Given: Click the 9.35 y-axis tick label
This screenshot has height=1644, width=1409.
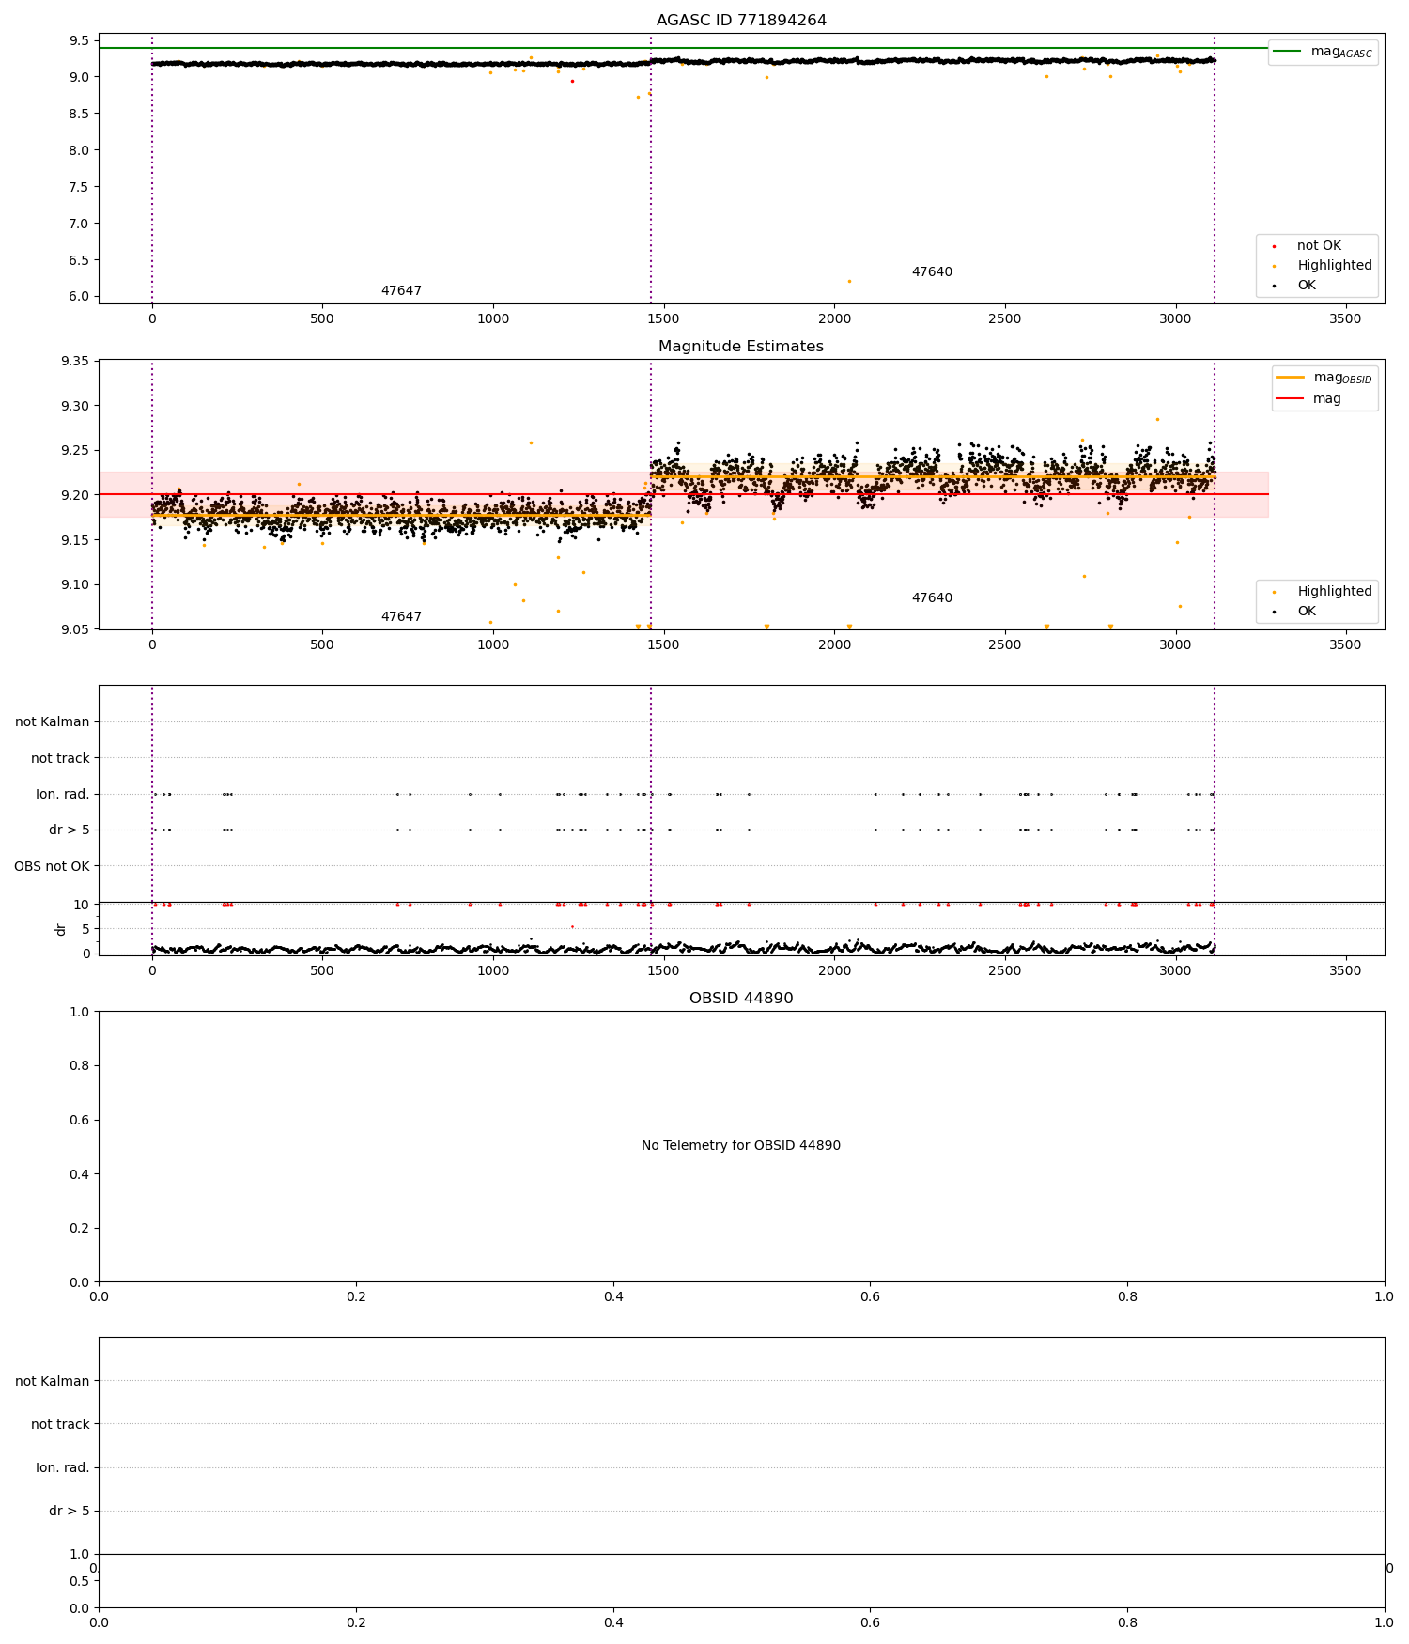Looking at the screenshot, I should point(75,362).
